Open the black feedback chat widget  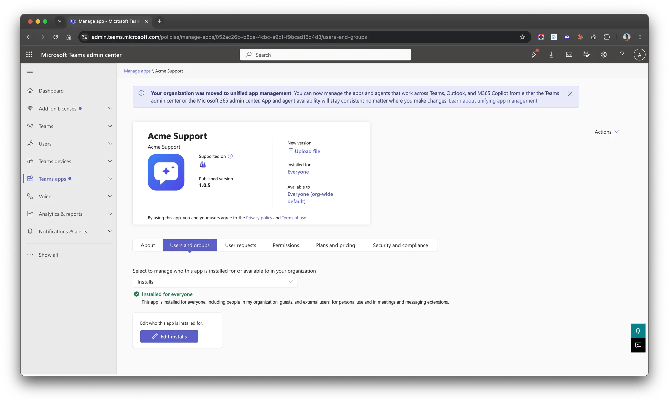coord(638,345)
